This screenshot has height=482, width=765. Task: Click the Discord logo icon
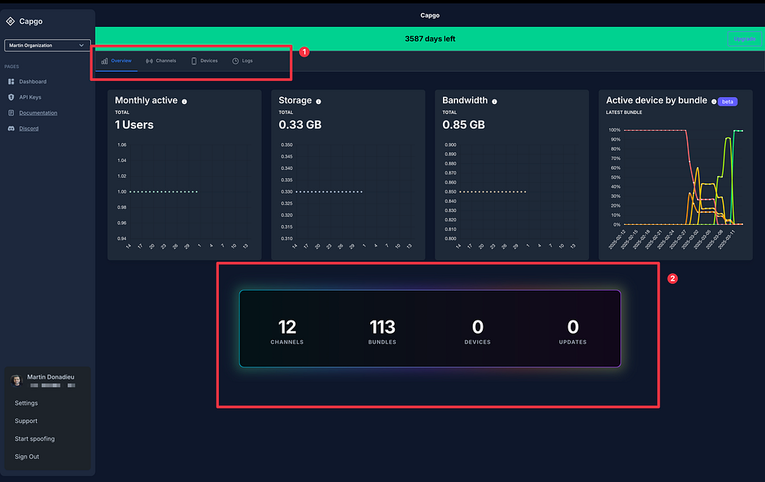11,129
